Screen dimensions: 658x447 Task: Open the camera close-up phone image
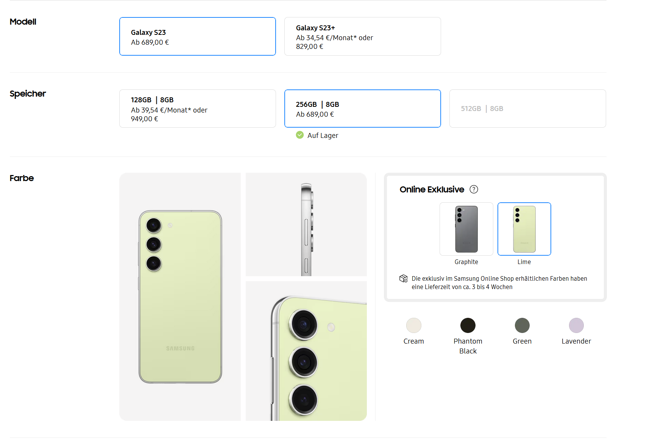click(306, 351)
